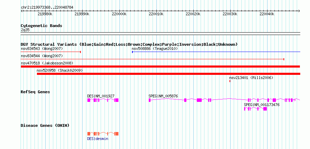Viewport: 310px width, 149px height.
Task: Click the nsv508886 (Teague2010) variant label
Action: (155, 49)
